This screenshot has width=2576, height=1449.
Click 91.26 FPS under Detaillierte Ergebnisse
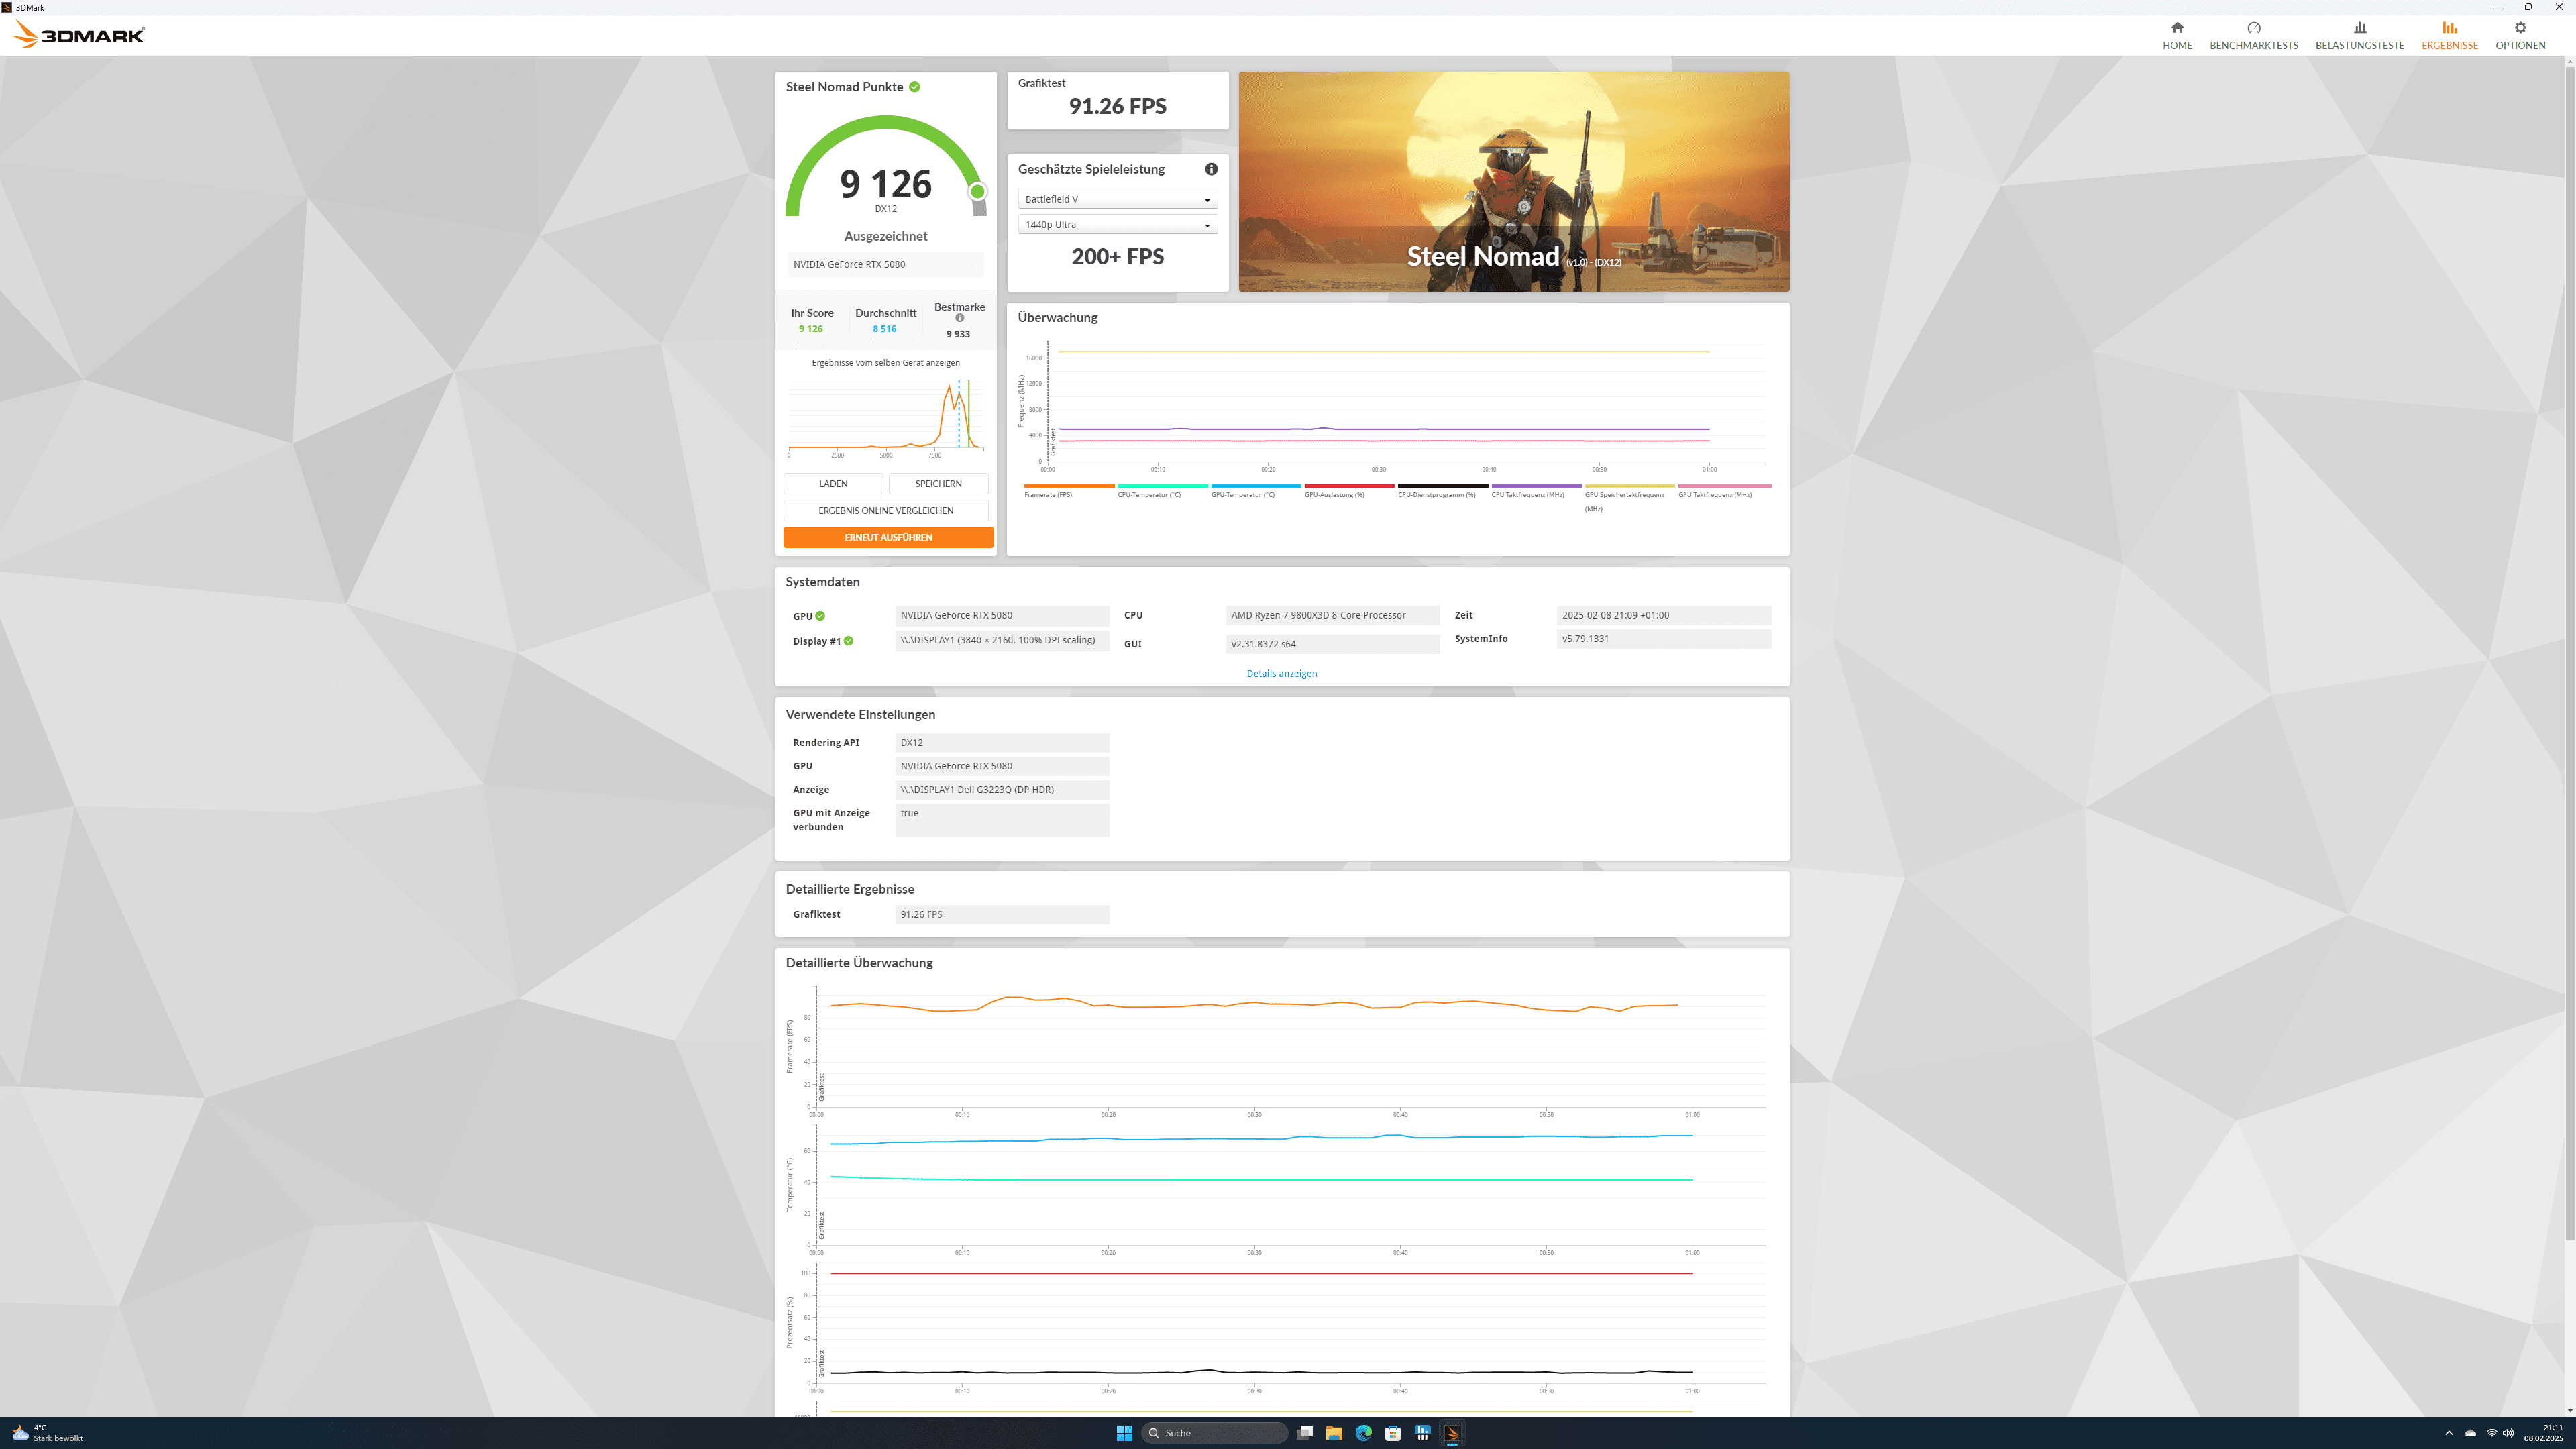(1002, 915)
